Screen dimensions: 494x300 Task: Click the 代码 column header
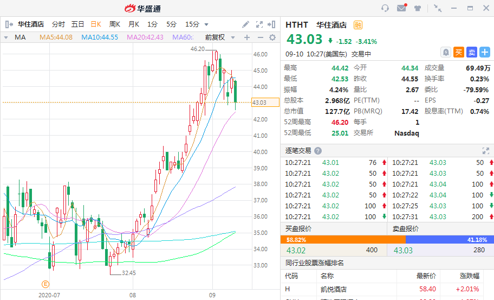tap(291, 276)
